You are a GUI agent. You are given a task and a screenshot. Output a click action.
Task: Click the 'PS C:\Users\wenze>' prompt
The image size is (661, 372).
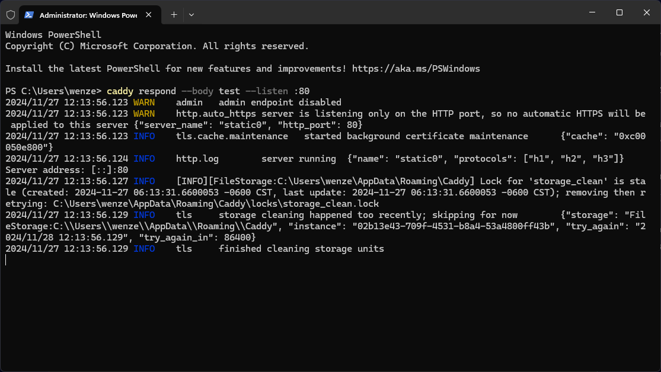click(53, 91)
